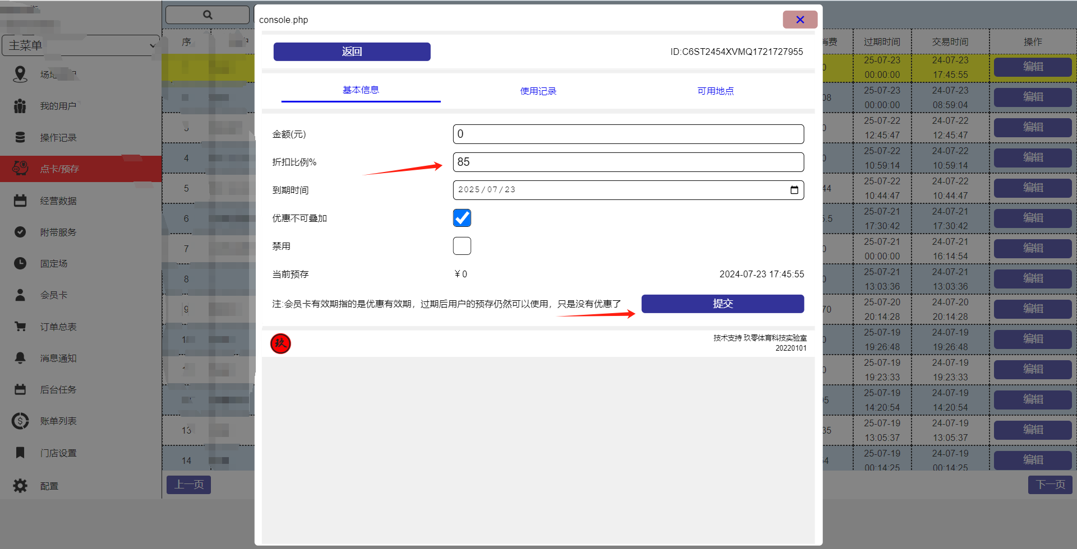
Task: Click the 提交 button
Action: (x=722, y=304)
